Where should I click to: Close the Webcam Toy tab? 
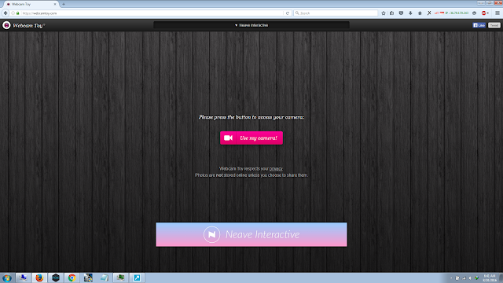55,4
